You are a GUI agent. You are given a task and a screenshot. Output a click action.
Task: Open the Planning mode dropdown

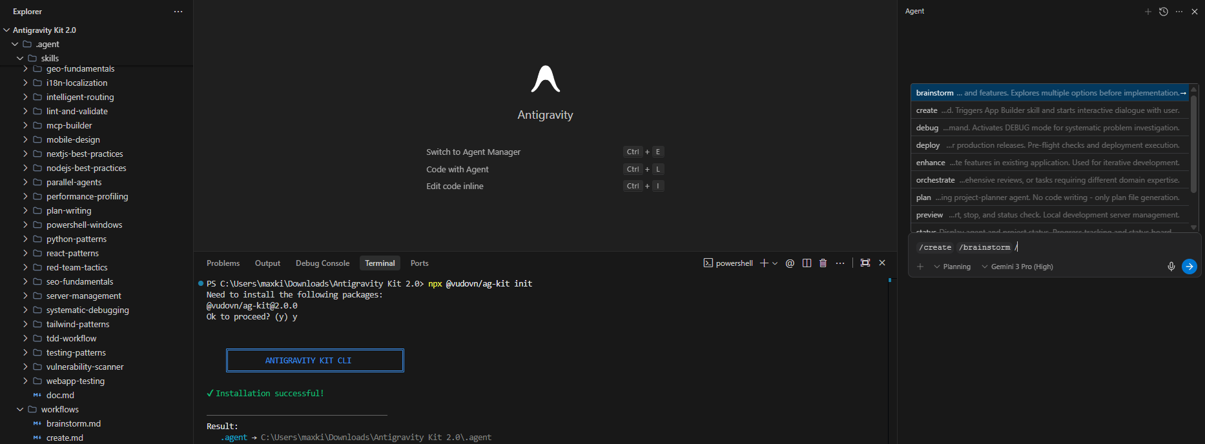[x=952, y=267]
